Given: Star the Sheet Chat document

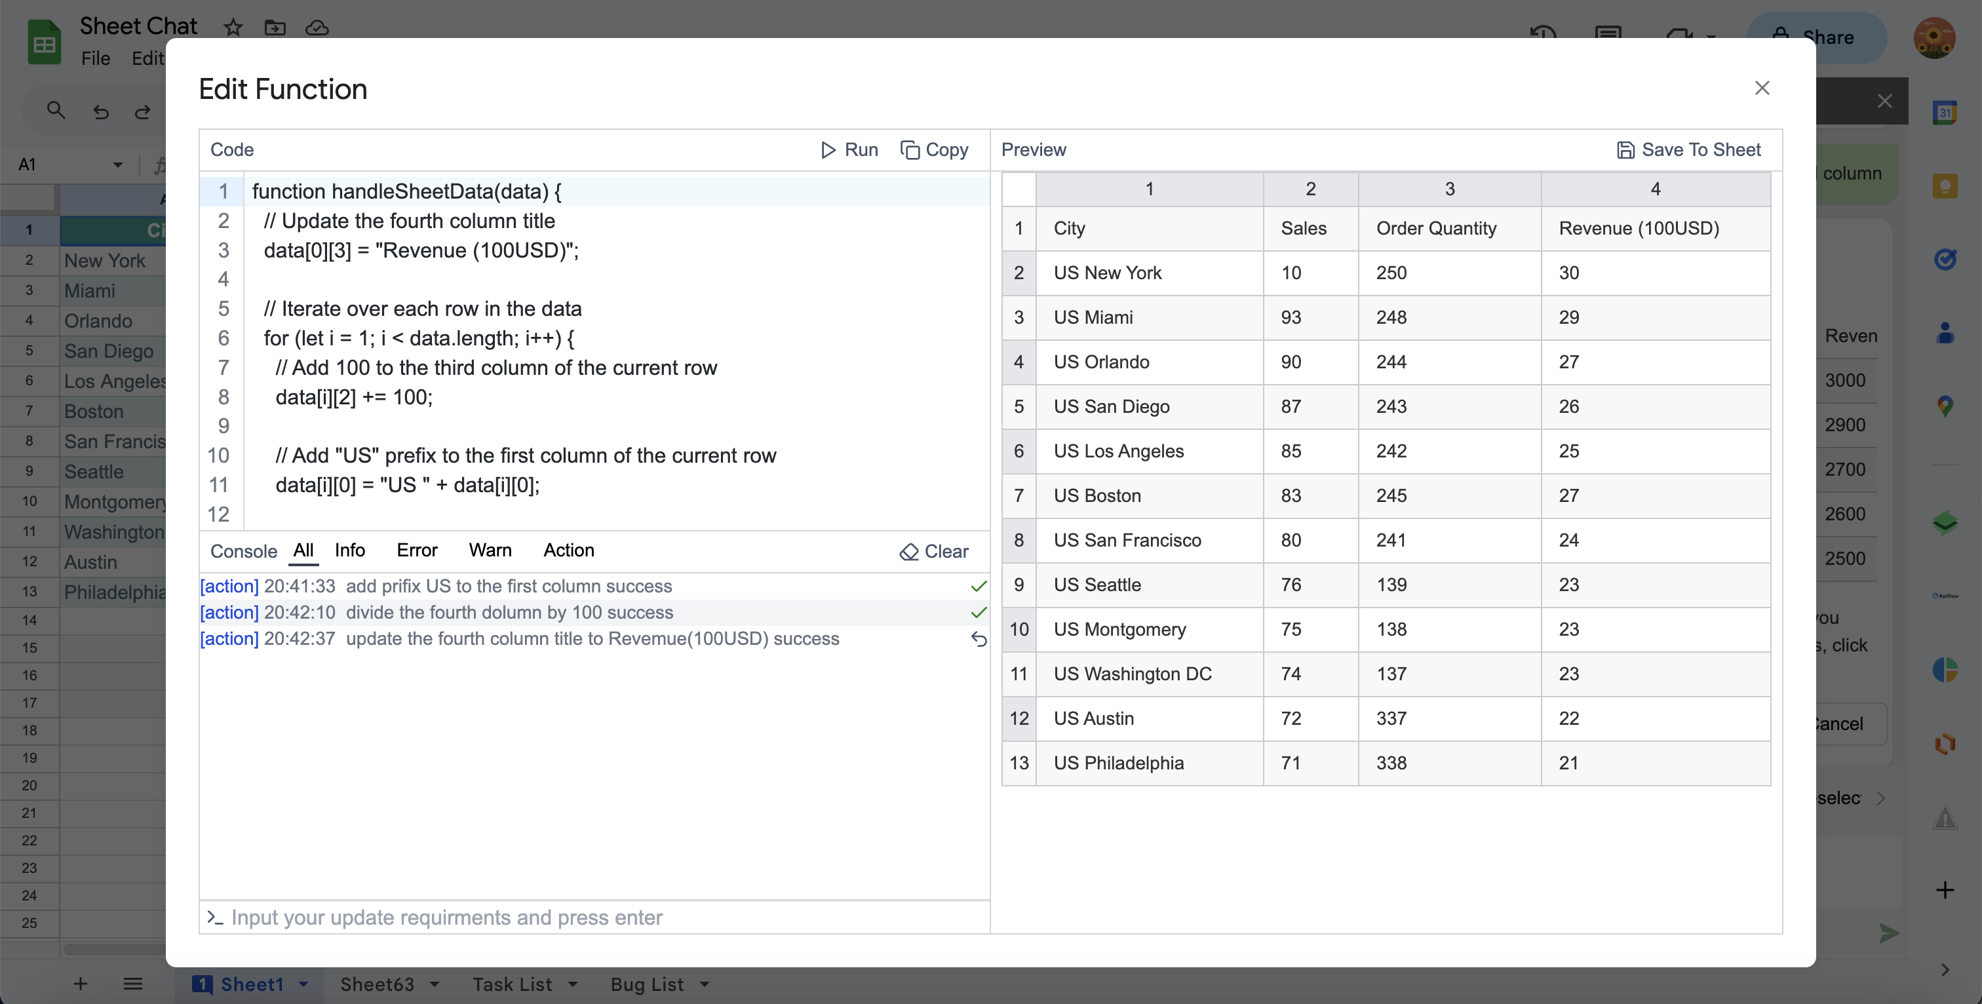Looking at the screenshot, I should coord(233,28).
